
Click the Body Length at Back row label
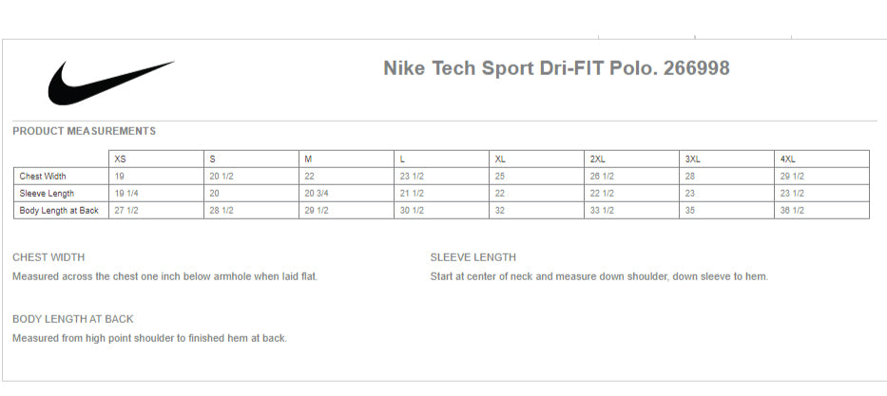tap(59, 210)
